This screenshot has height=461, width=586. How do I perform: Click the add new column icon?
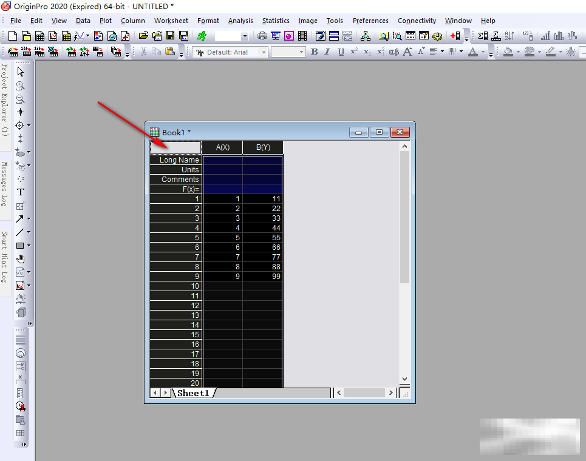click(x=455, y=36)
